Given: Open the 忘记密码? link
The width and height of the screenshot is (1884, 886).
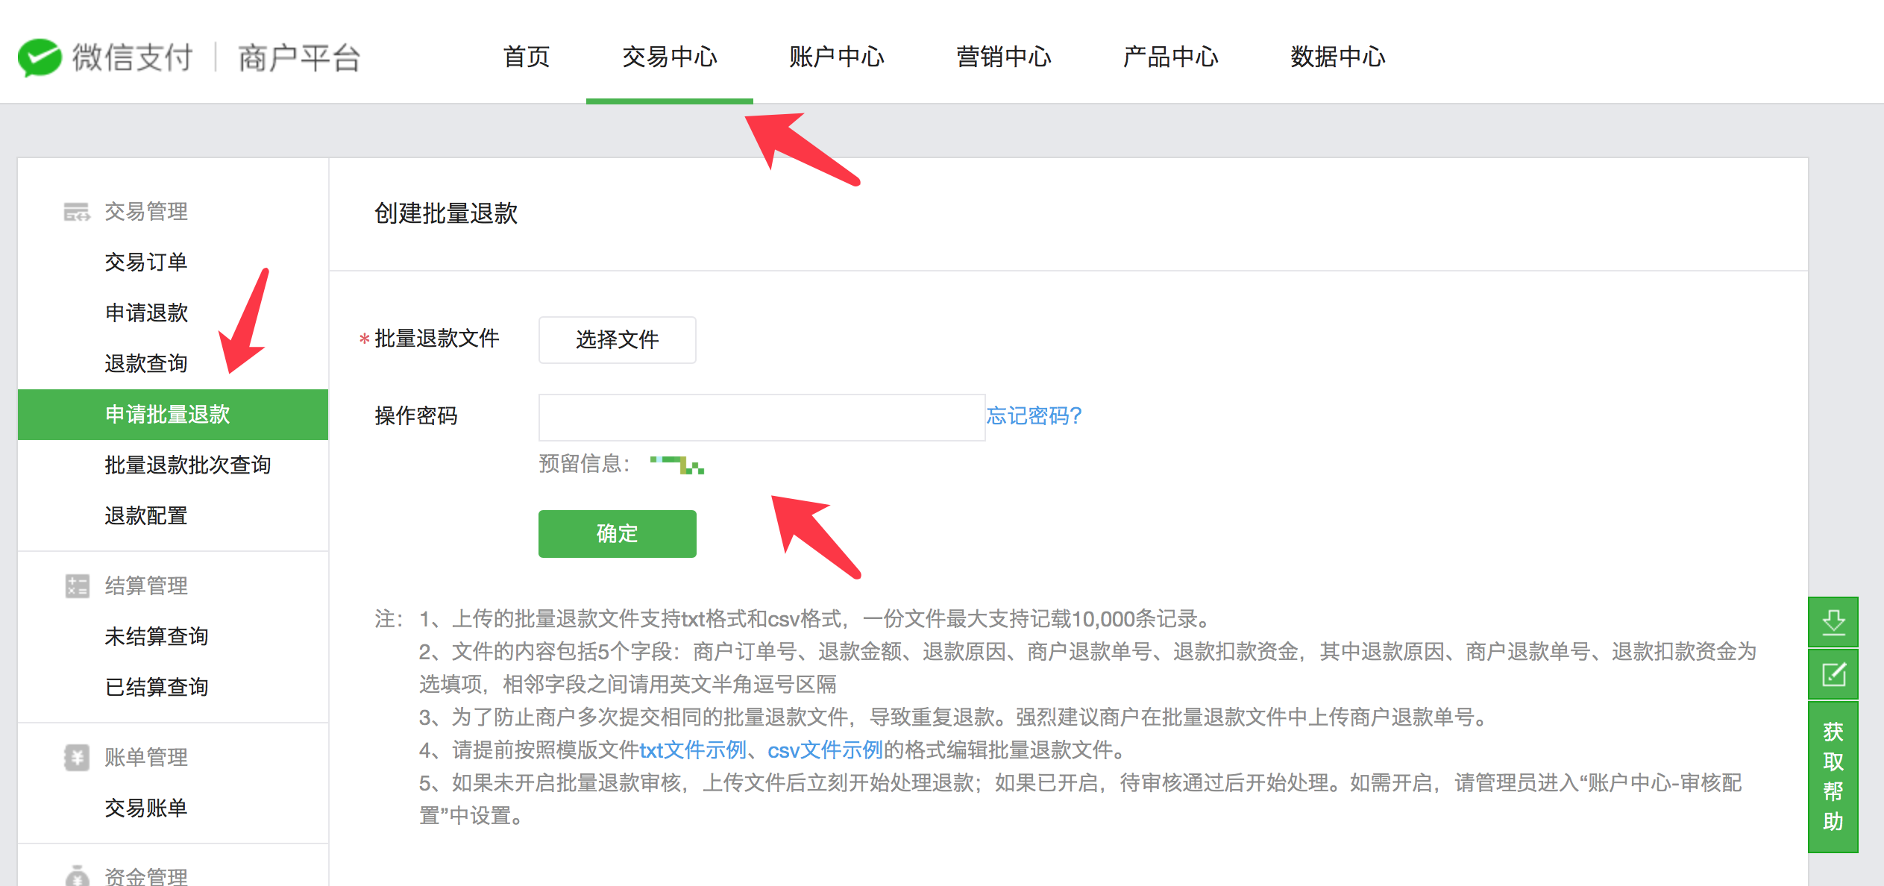Looking at the screenshot, I should click(1034, 416).
